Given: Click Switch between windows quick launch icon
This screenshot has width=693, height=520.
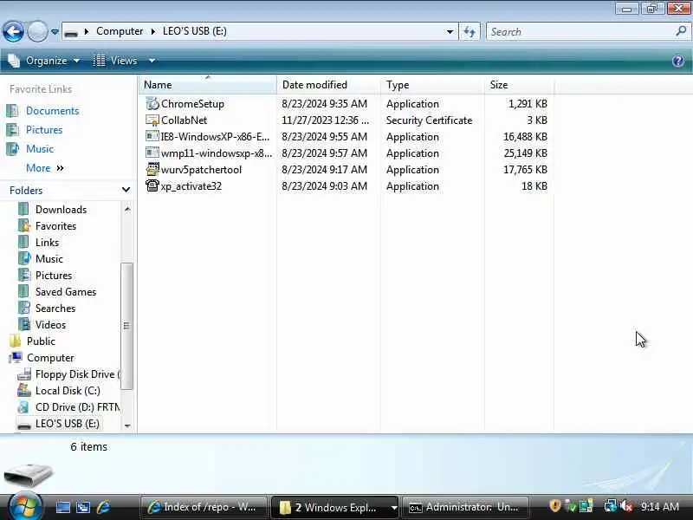Looking at the screenshot, I should point(83,507).
